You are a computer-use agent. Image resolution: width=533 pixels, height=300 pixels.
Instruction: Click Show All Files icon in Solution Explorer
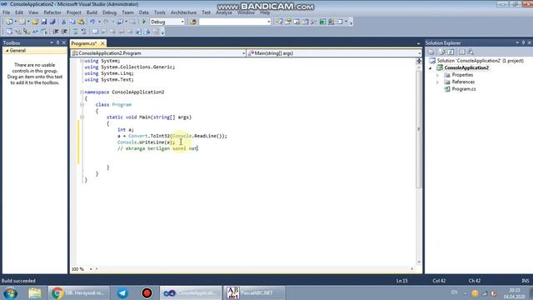coord(442,52)
